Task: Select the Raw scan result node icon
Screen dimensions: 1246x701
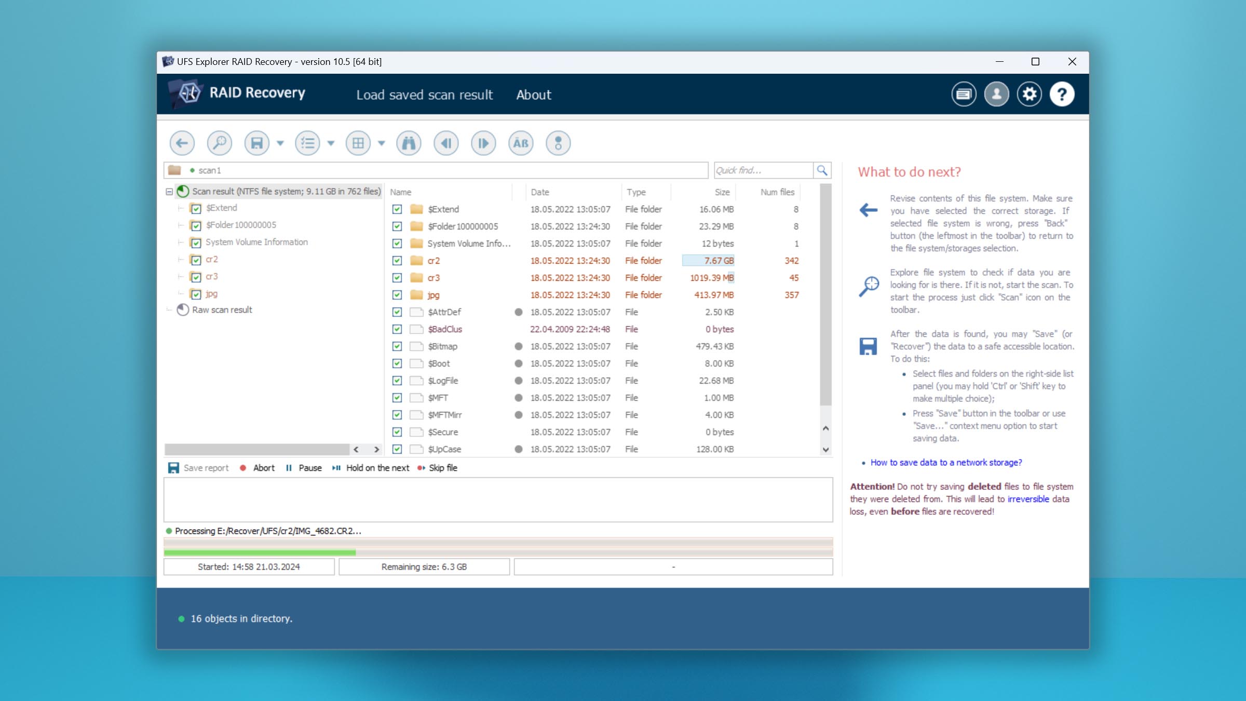Action: pyautogui.click(x=183, y=310)
